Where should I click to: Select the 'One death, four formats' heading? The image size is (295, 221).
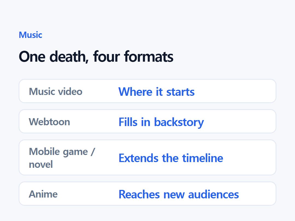click(96, 56)
